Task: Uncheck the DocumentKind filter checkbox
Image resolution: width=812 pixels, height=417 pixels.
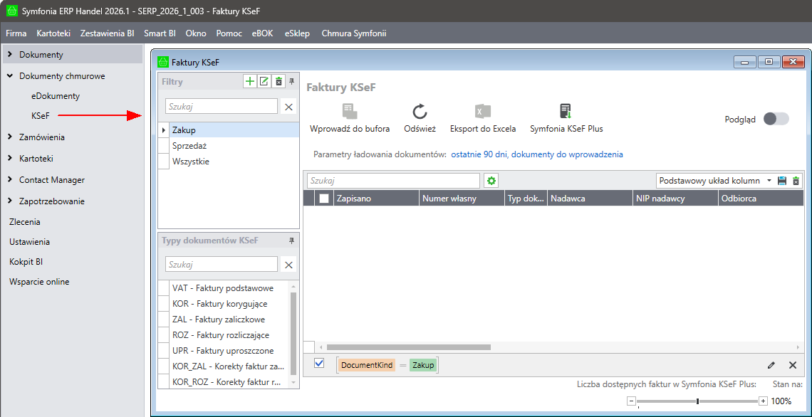Action: tap(319, 364)
